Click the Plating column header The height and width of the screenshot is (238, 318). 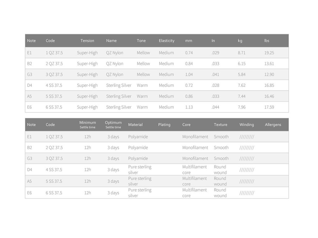coord(164,125)
